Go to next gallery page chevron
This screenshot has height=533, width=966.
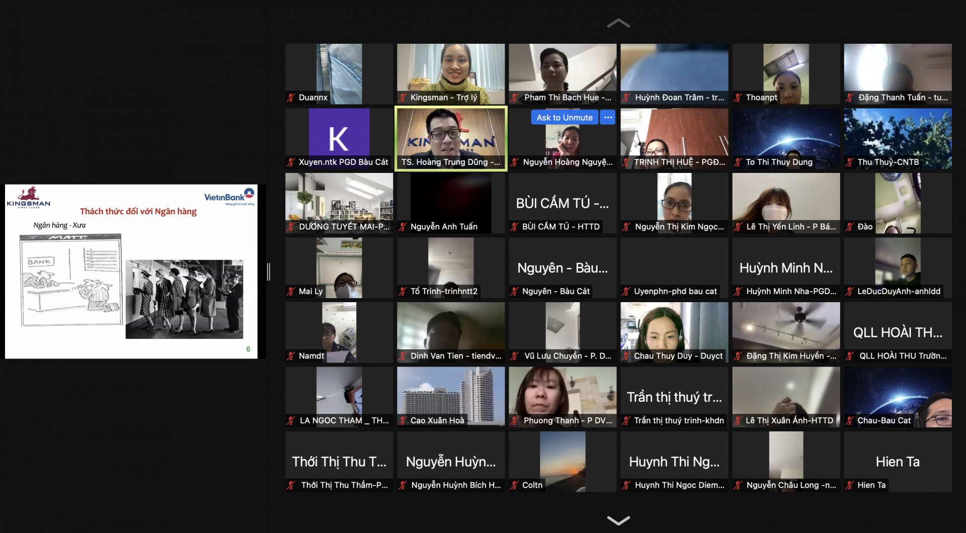point(618,520)
